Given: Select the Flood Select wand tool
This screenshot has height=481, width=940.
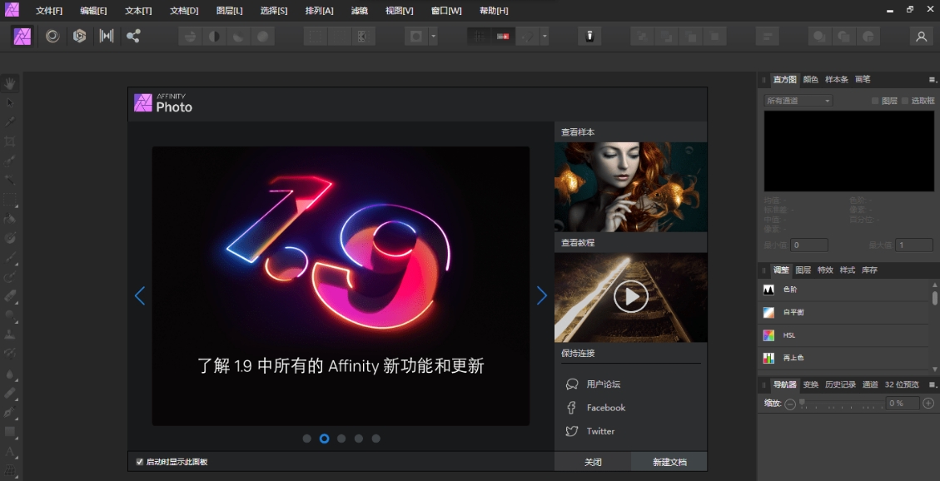Looking at the screenshot, I should click(x=10, y=180).
